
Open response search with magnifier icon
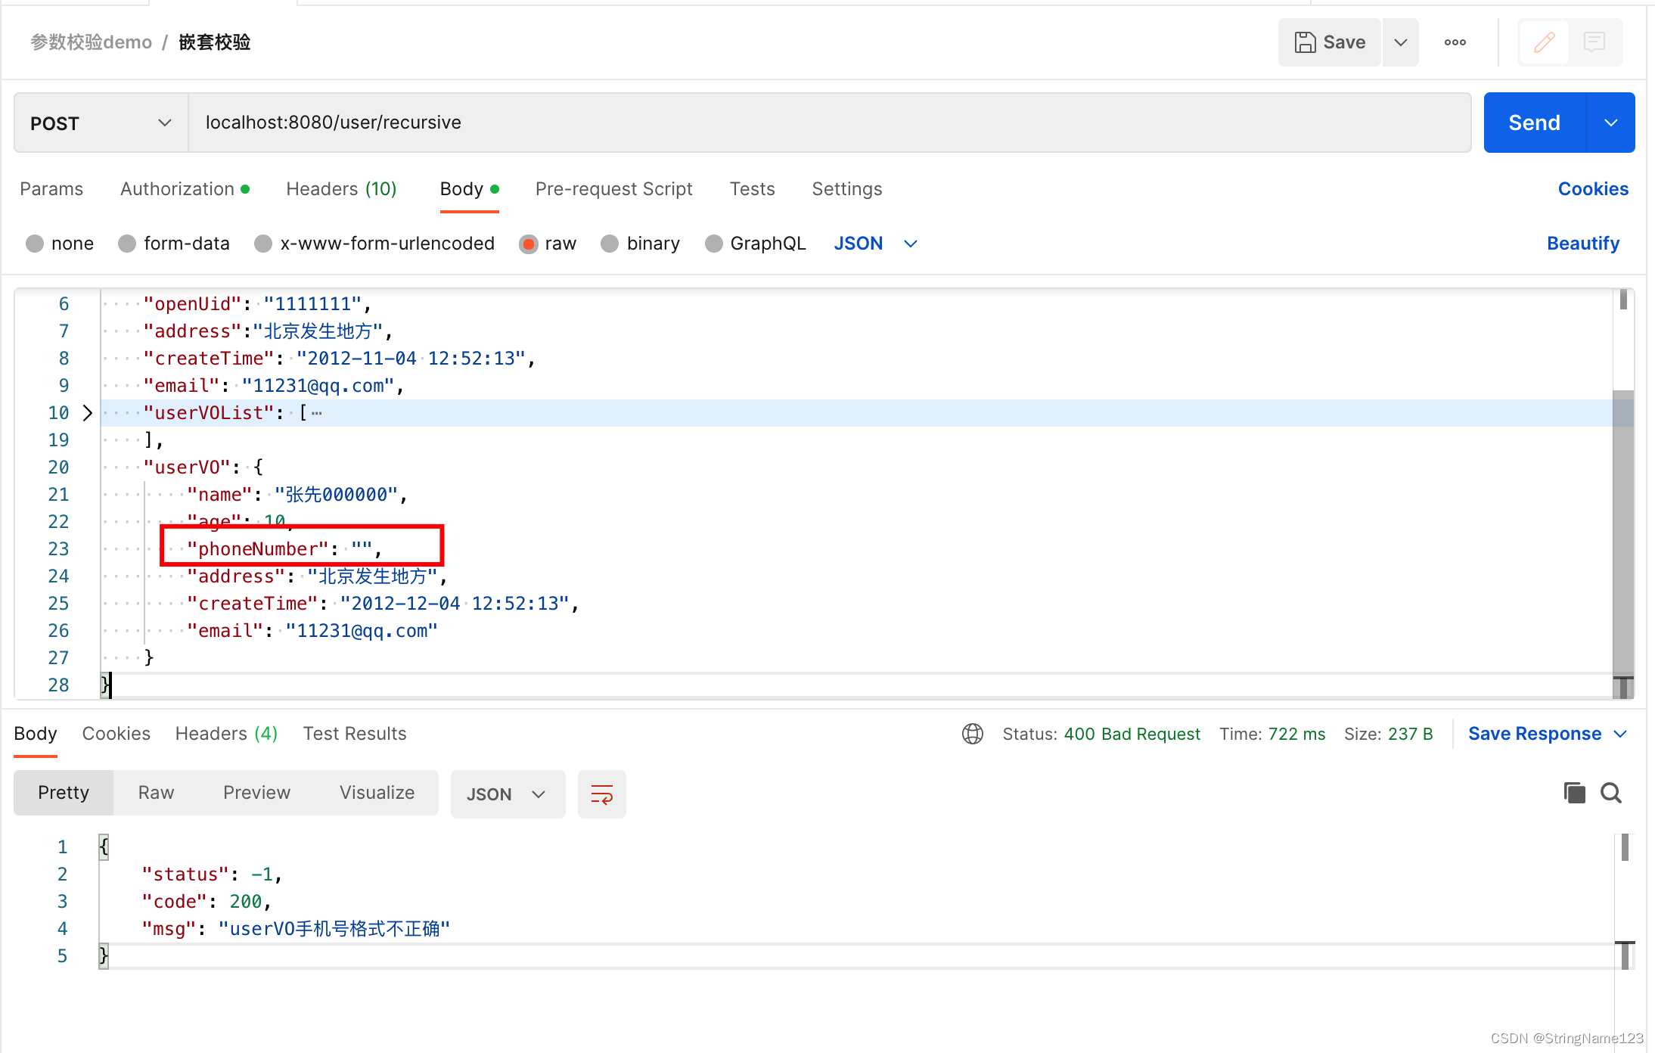click(x=1611, y=793)
